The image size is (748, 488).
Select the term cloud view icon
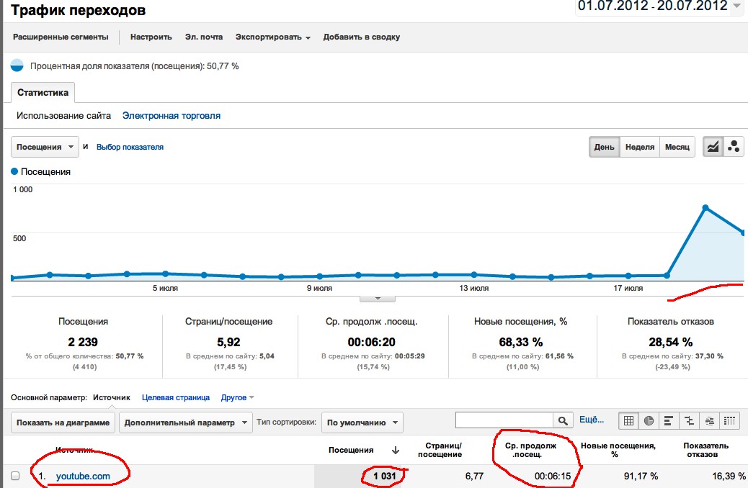(x=709, y=421)
